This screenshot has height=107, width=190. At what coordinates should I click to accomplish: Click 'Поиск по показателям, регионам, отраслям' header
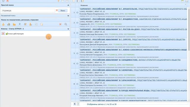[20, 20]
